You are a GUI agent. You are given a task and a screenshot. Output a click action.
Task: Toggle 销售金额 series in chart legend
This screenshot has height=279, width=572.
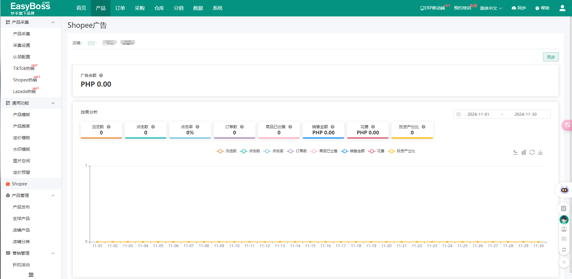[x=353, y=151]
